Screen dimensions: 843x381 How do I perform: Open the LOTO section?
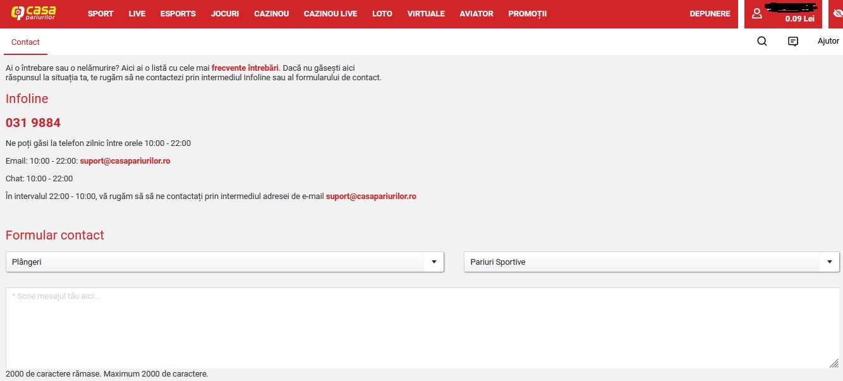382,14
